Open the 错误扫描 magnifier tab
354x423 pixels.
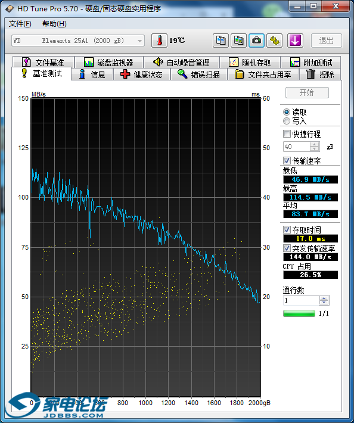click(x=199, y=74)
